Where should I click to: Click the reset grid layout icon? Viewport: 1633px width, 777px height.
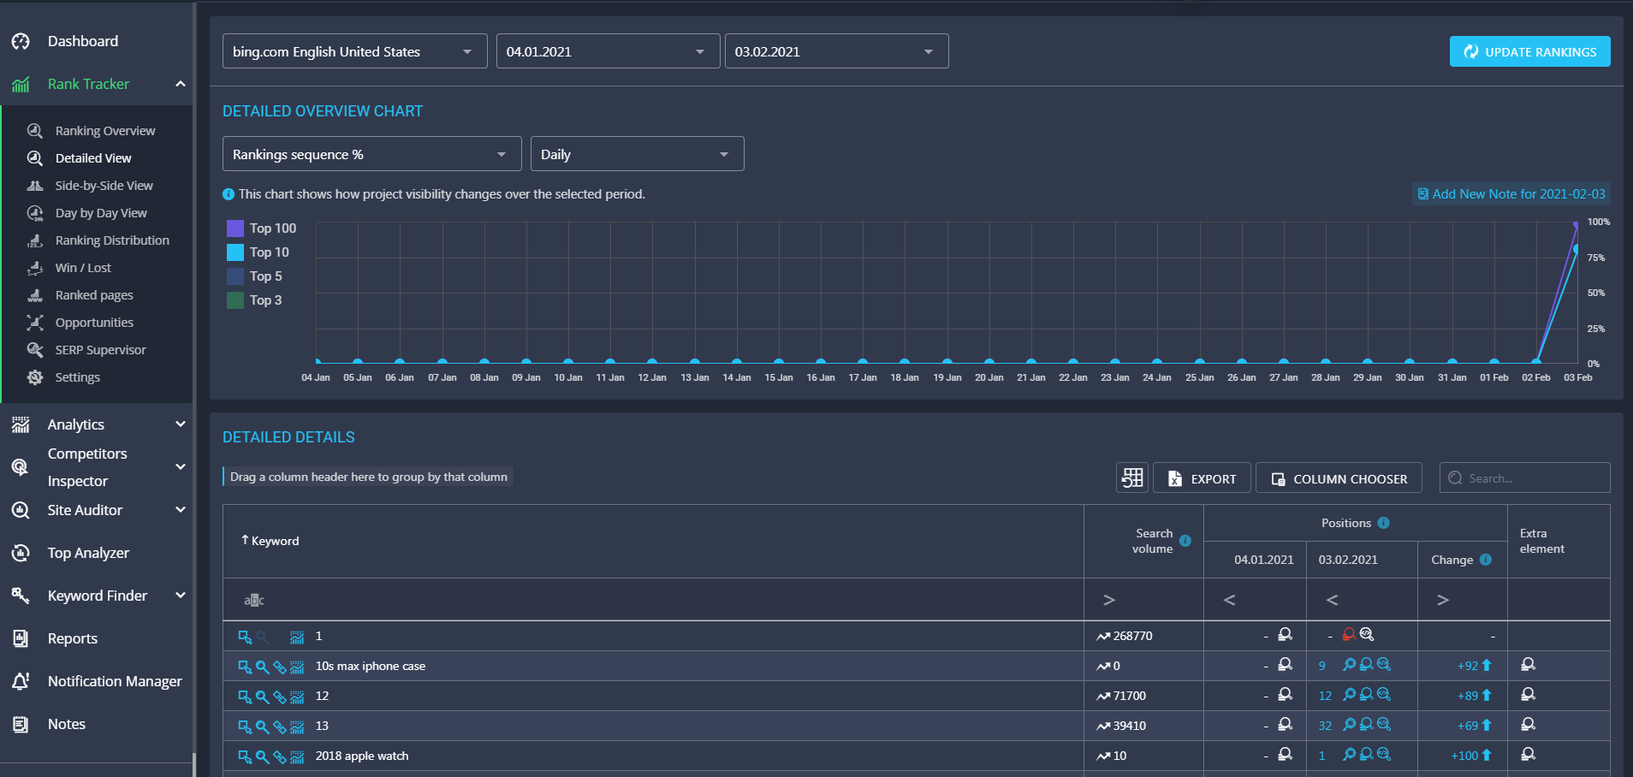click(x=1132, y=477)
